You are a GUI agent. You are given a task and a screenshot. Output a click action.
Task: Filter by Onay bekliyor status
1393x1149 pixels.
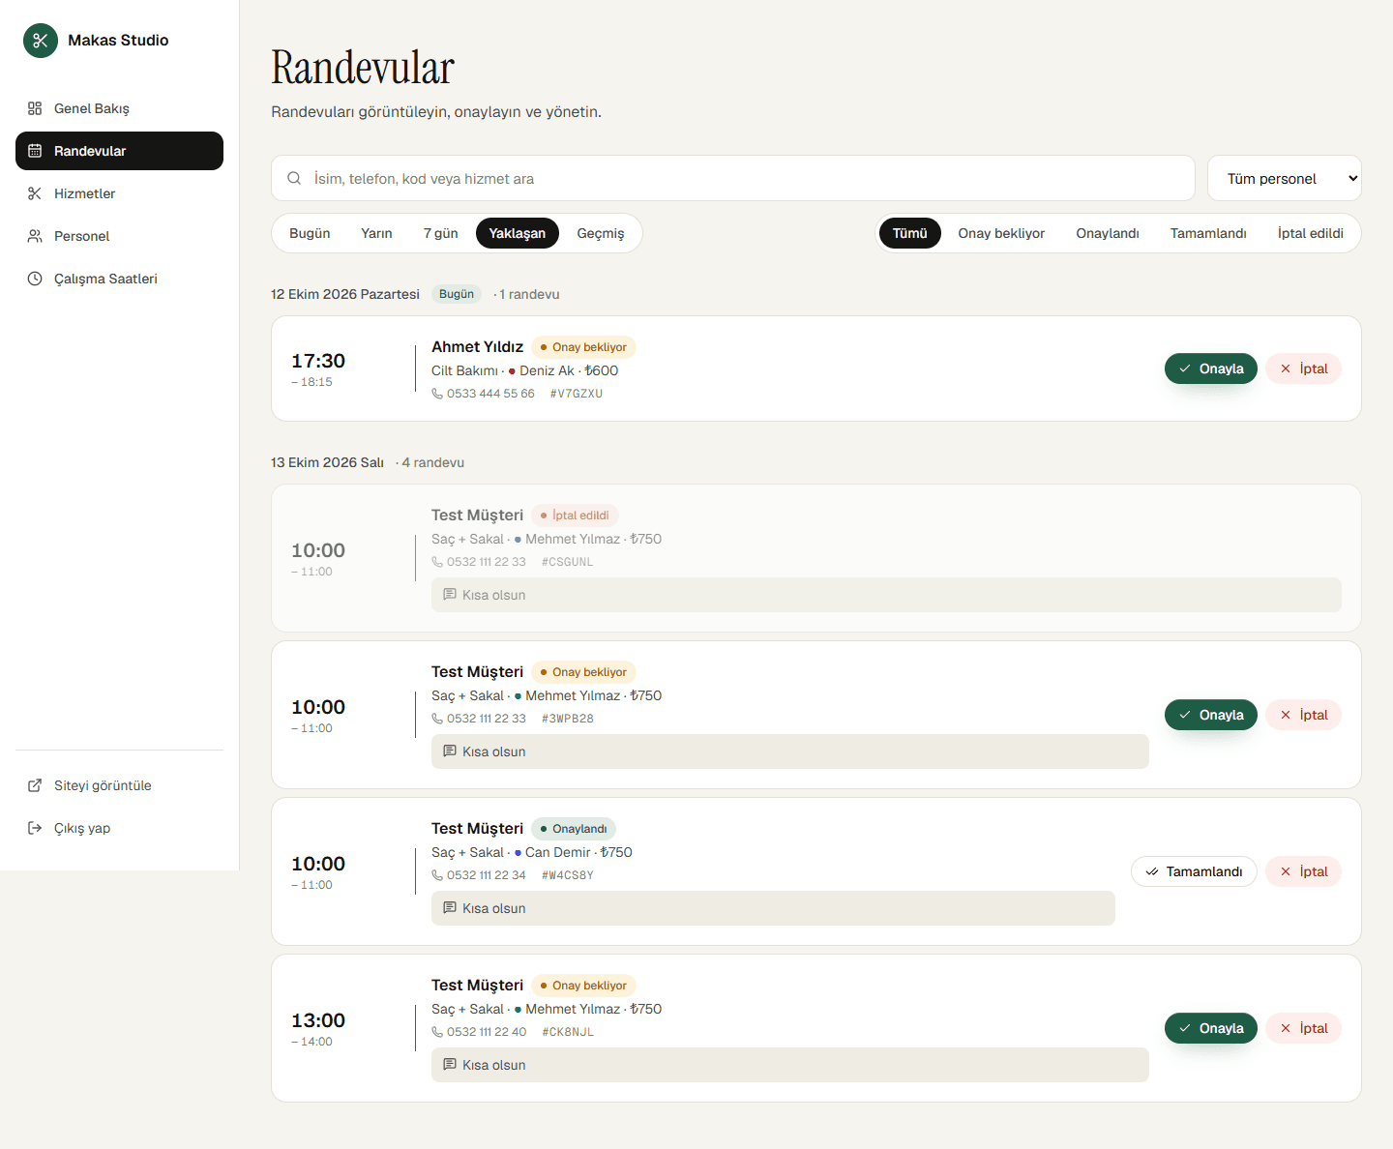[x=1001, y=233]
